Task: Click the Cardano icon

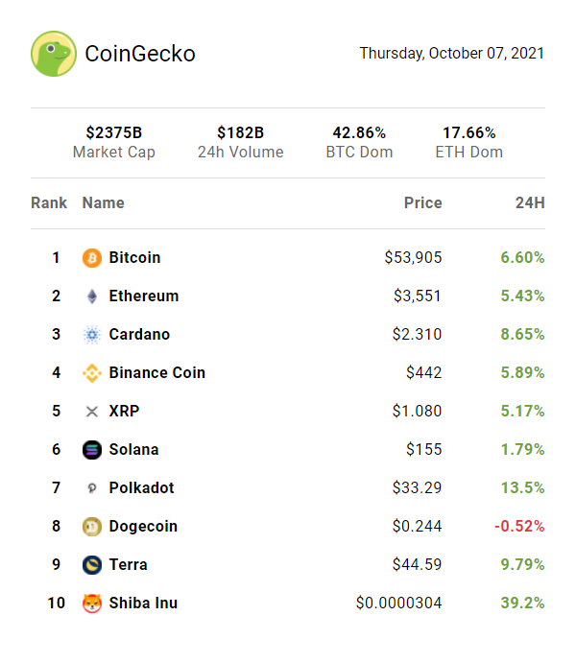Action: pos(92,335)
